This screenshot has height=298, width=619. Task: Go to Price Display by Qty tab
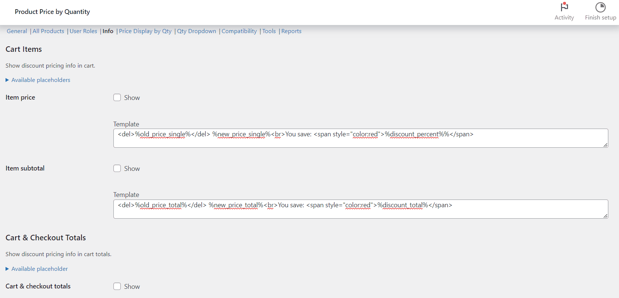pyautogui.click(x=145, y=31)
